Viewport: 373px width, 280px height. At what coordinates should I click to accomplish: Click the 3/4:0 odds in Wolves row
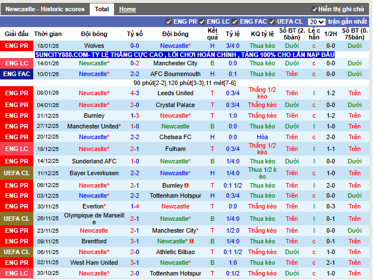point(232,46)
